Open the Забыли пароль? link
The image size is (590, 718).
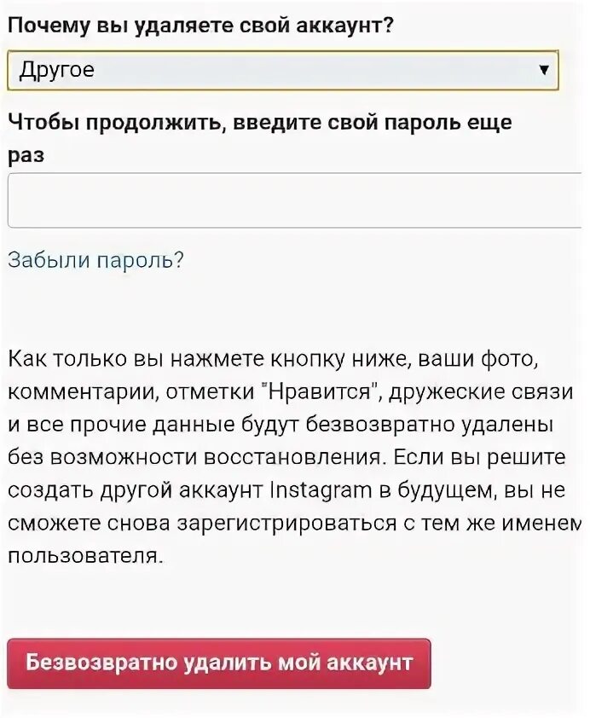[95, 260]
